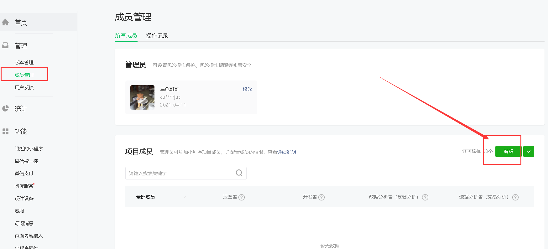The image size is (548, 249).
Task: Click the 开发者 column header text
Action: pyautogui.click(x=310, y=197)
